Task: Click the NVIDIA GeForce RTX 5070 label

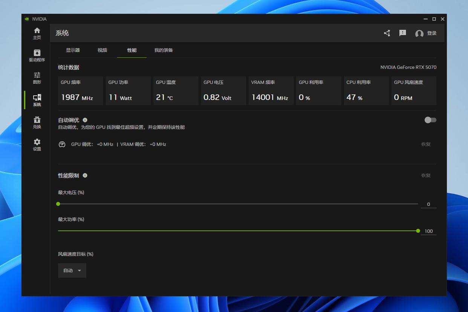Action: click(408, 67)
